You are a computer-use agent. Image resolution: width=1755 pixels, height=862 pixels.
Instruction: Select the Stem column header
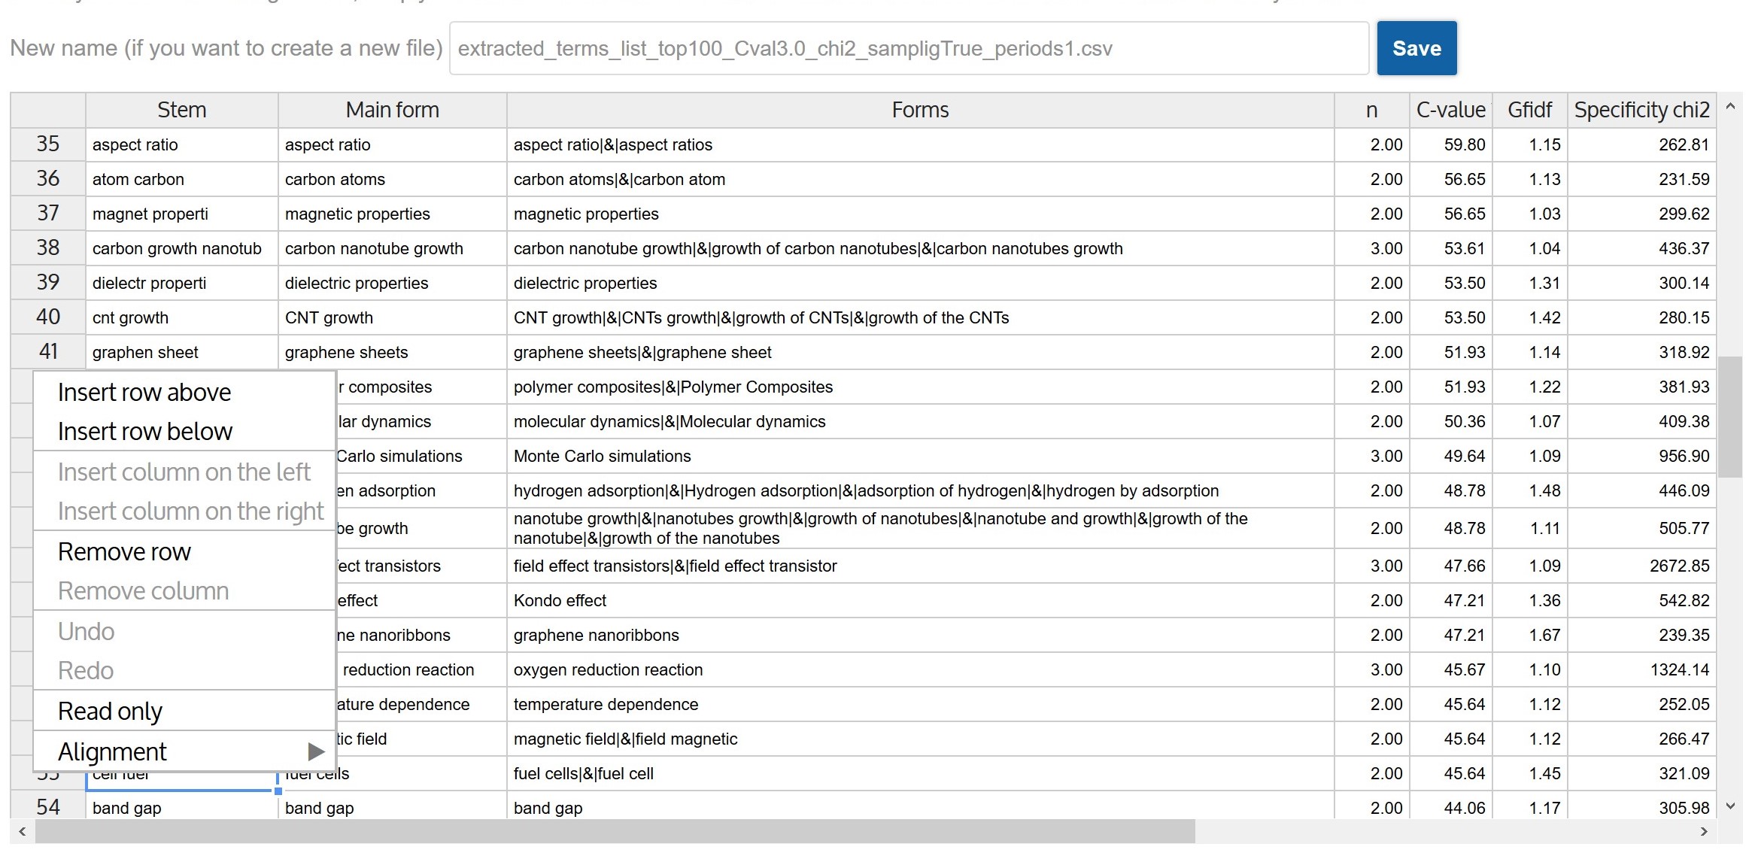(182, 110)
